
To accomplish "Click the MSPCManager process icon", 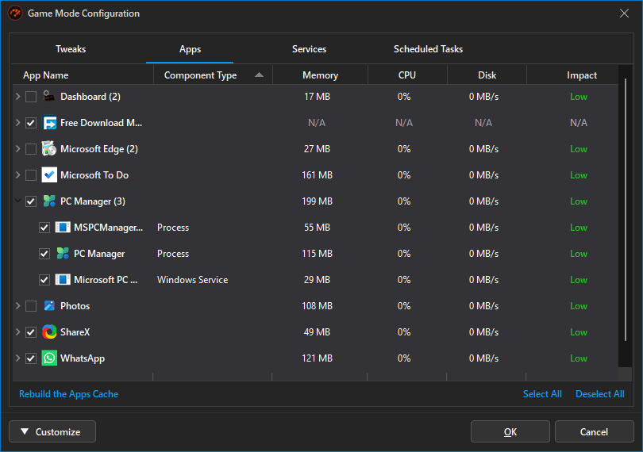I will click(63, 228).
